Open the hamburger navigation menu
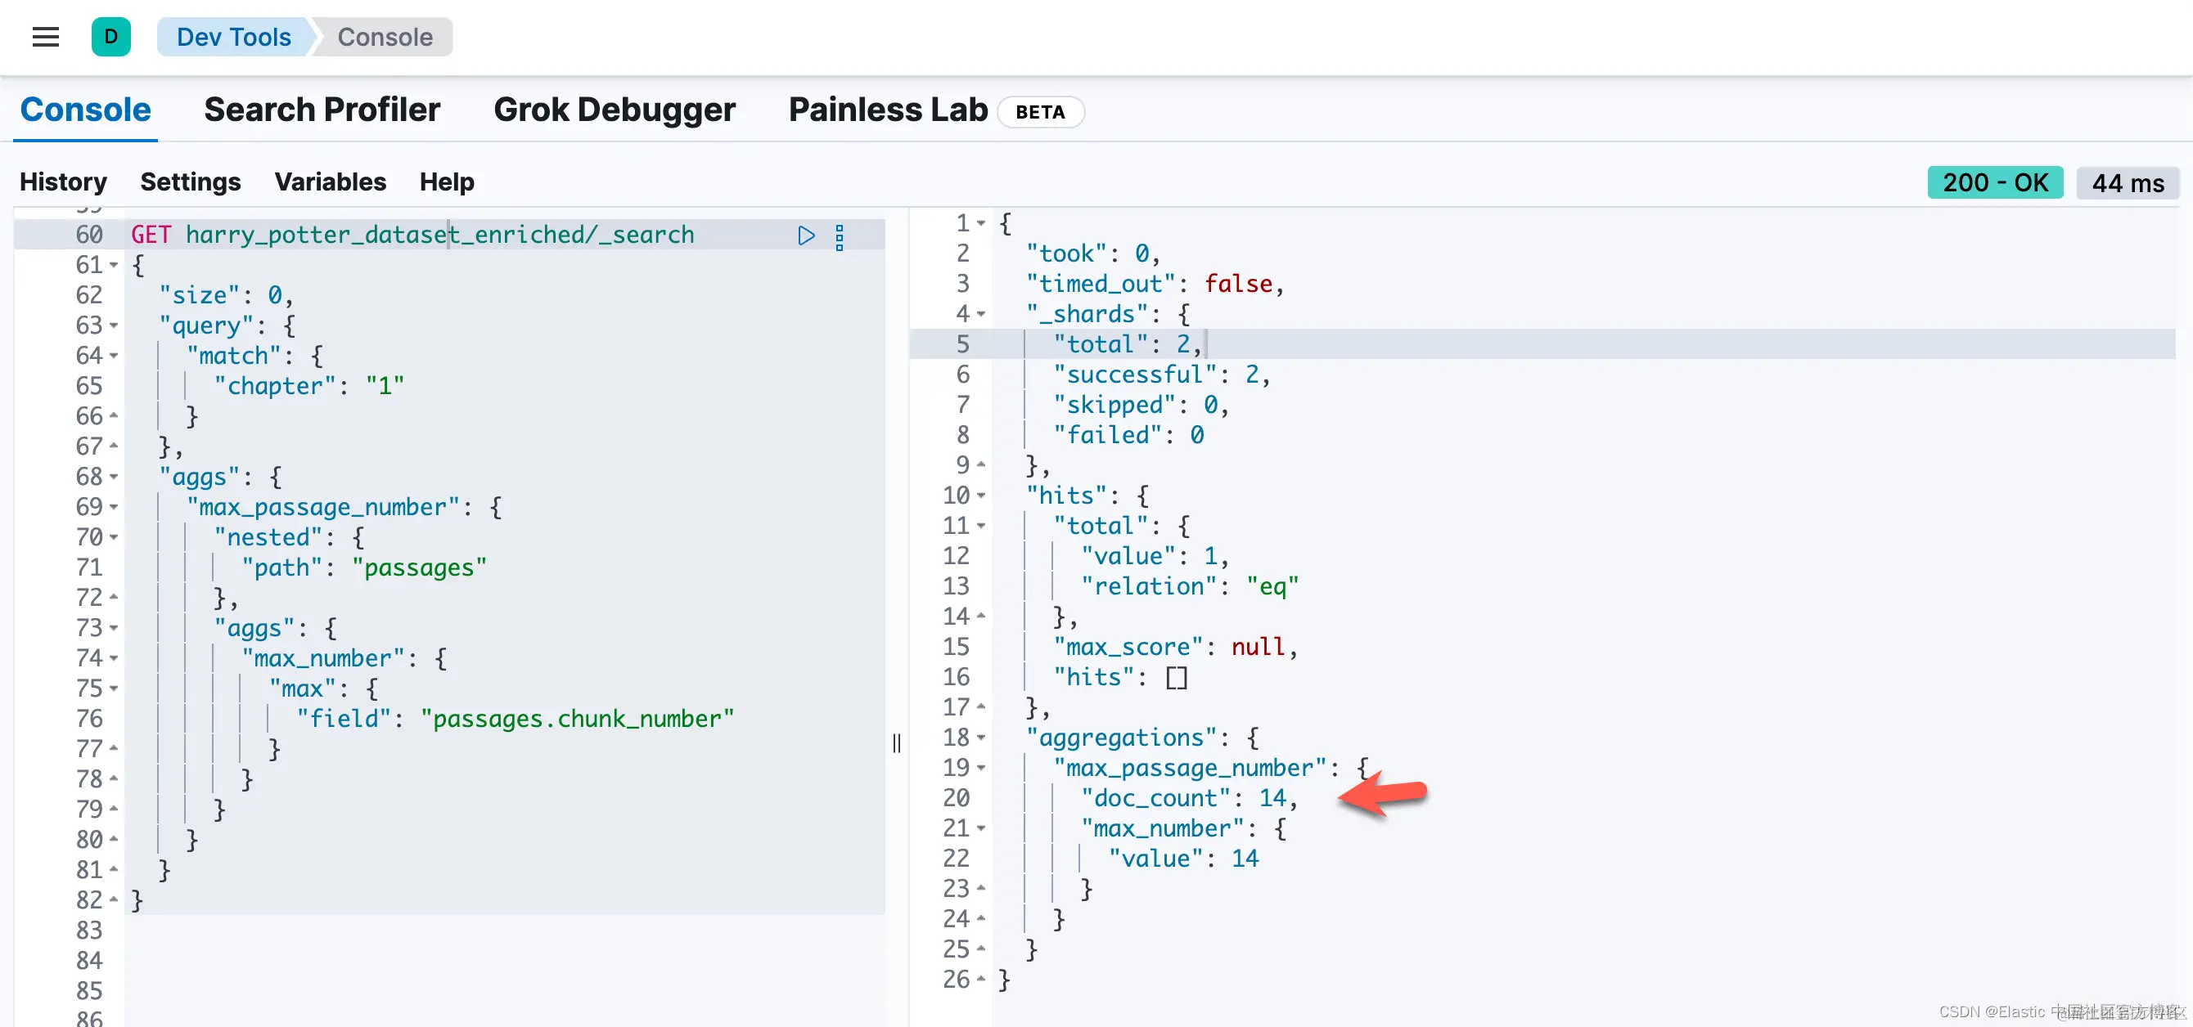The image size is (2193, 1027). tap(45, 37)
